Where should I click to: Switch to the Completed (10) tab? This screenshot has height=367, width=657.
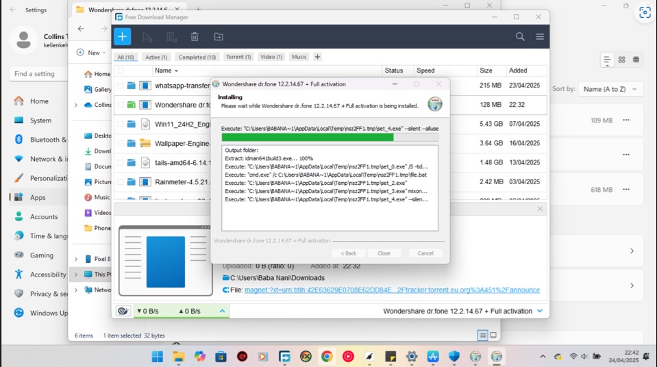point(197,57)
